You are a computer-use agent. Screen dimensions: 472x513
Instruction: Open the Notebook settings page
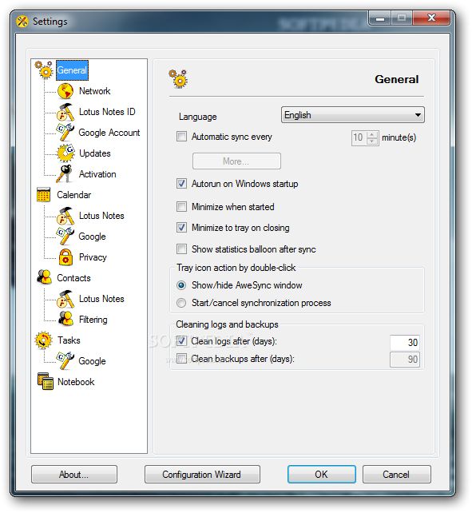[76, 382]
